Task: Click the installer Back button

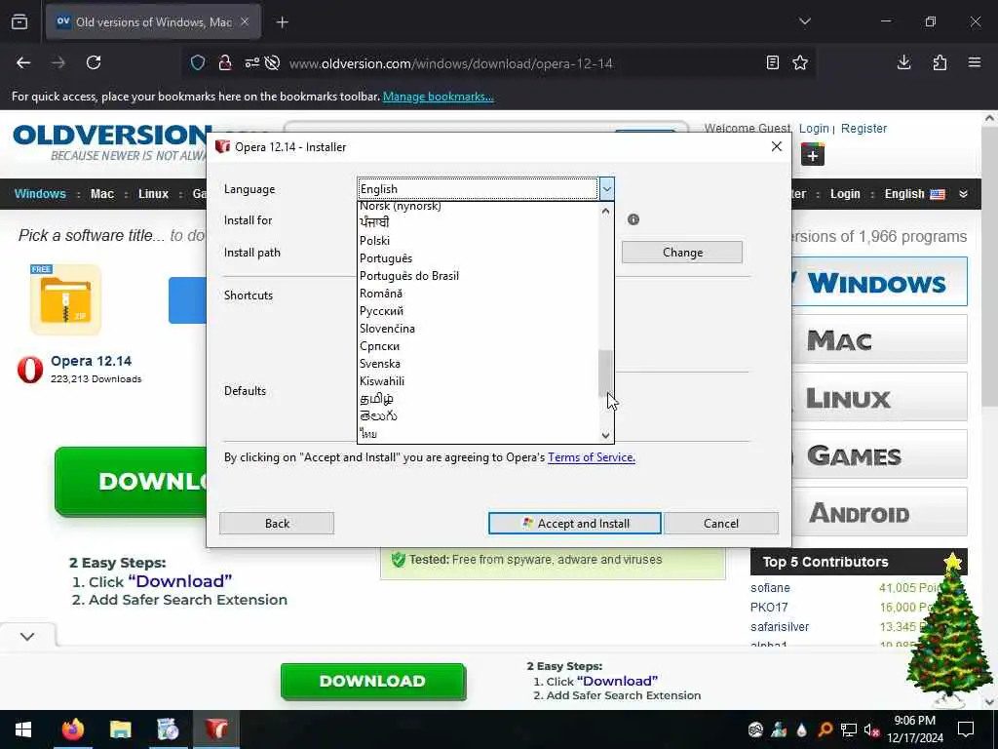Action: pyautogui.click(x=277, y=524)
